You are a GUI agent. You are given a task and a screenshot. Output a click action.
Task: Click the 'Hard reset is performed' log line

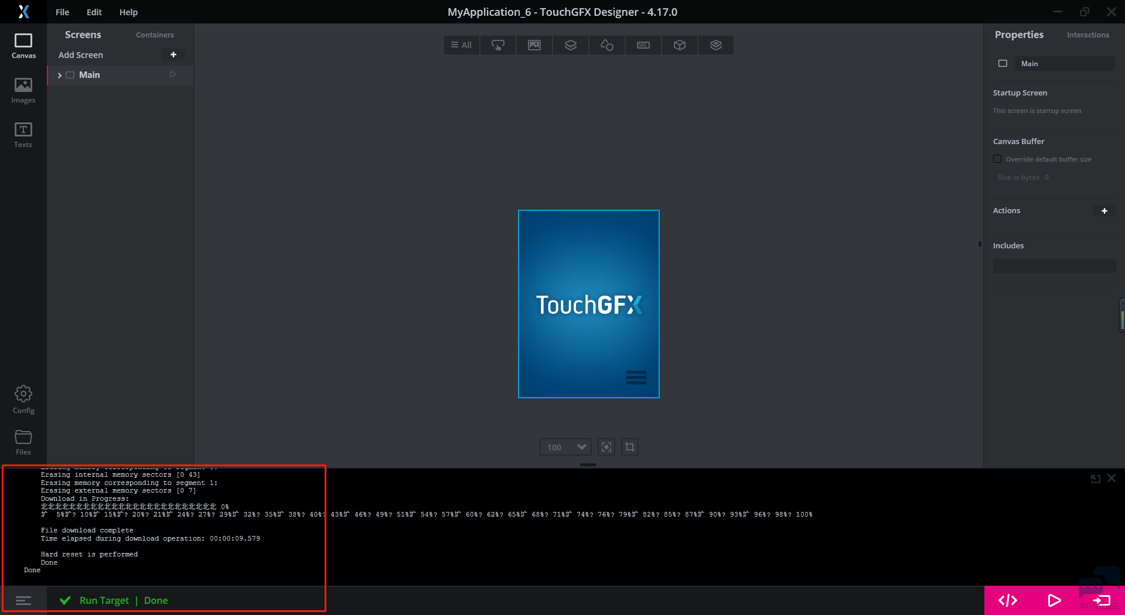tap(89, 554)
